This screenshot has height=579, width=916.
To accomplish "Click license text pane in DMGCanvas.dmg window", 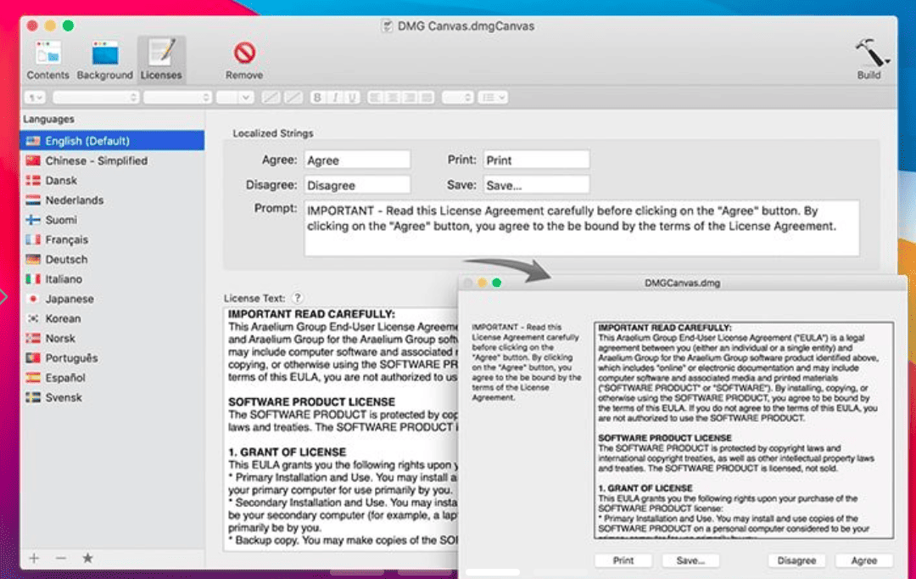I will click(x=744, y=430).
